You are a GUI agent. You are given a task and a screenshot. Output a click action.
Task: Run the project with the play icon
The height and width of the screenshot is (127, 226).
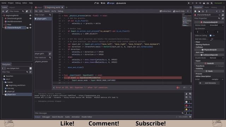189,3
